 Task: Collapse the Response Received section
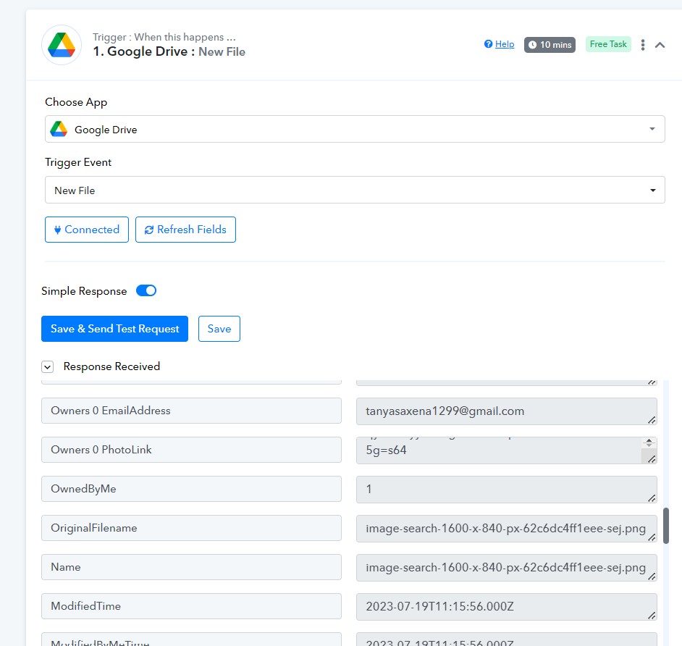point(47,366)
